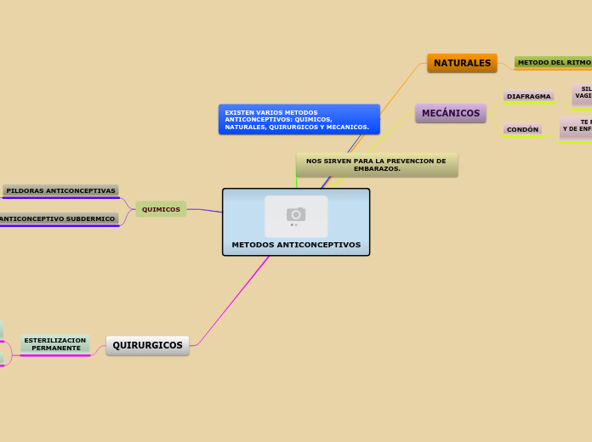
Task: Select the orange NATURALES node
Action: (x=462, y=64)
